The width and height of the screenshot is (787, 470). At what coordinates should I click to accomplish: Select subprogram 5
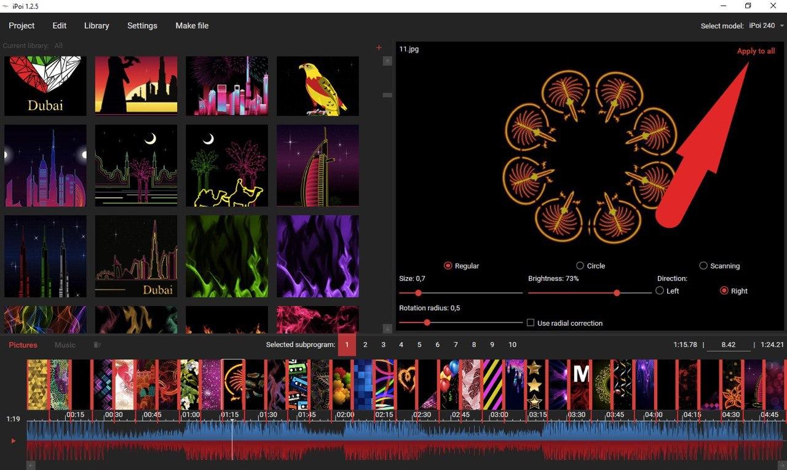419,345
